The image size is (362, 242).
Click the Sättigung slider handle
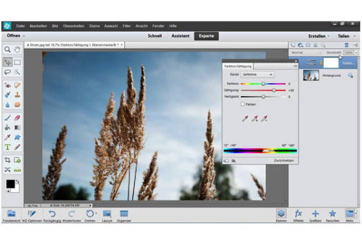274,90
